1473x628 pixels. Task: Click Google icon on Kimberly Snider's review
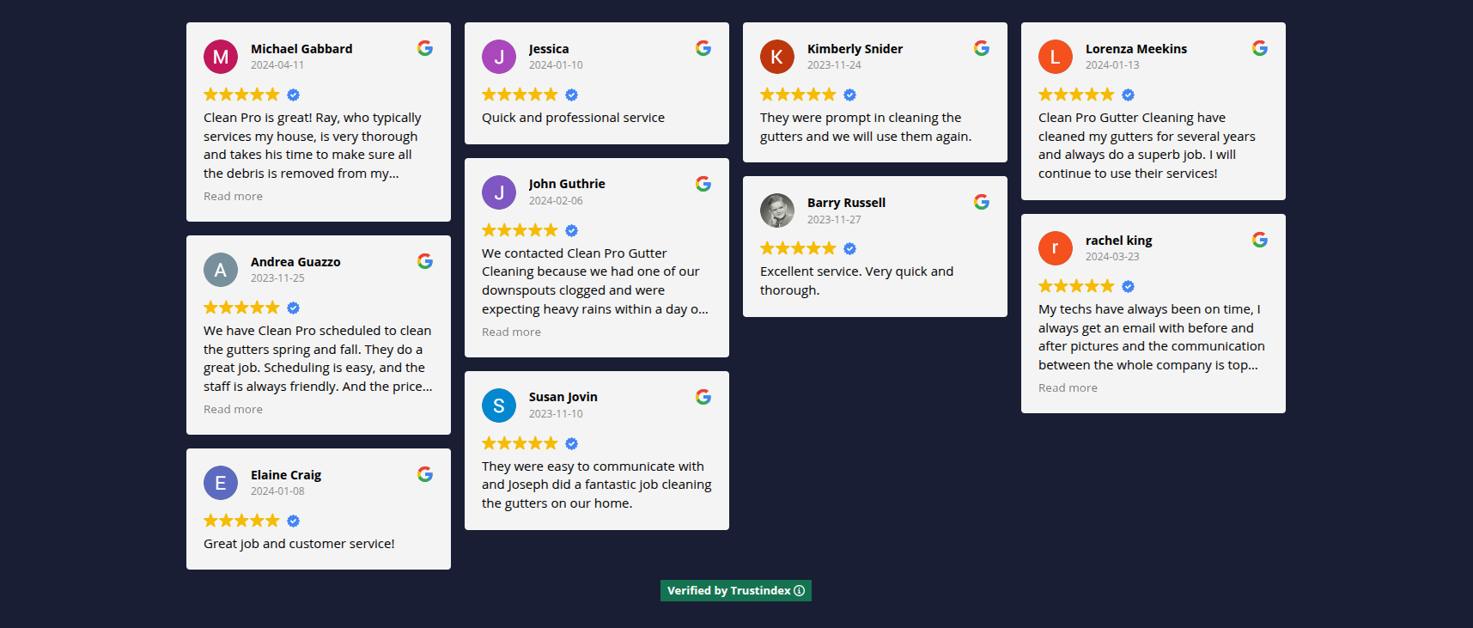pos(982,48)
